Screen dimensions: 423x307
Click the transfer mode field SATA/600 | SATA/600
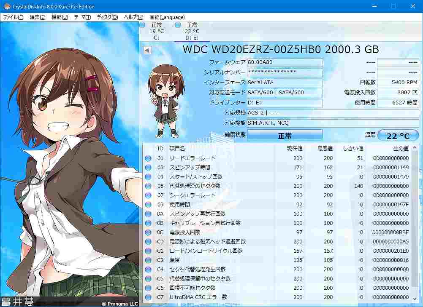tap(285, 93)
